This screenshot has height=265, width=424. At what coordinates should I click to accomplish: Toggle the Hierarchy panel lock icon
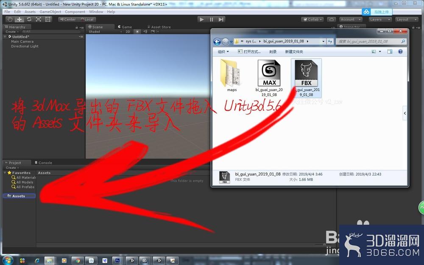click(76, 27)
